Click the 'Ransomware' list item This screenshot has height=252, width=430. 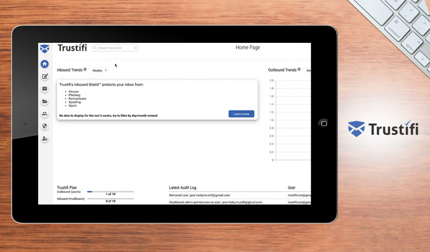point(77,98)
